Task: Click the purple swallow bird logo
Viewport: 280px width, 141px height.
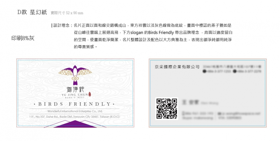Action: [75, 75]
